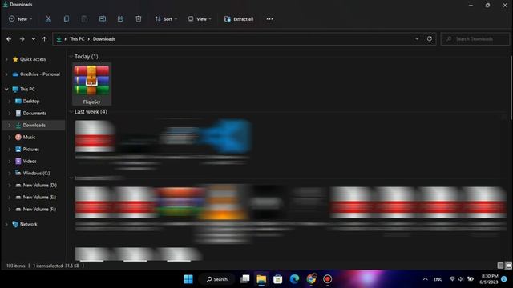The image size is (513, 288).
Task: Expand the Quick access tree node
Action: (6, 59)
